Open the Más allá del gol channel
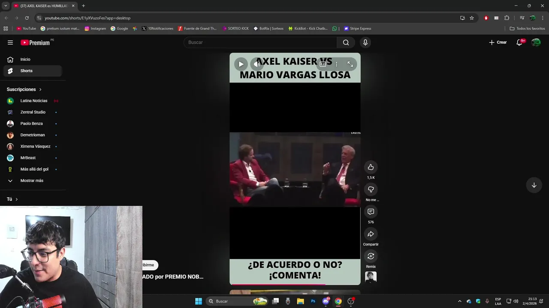The image size is (549, 308). [33, 169]
